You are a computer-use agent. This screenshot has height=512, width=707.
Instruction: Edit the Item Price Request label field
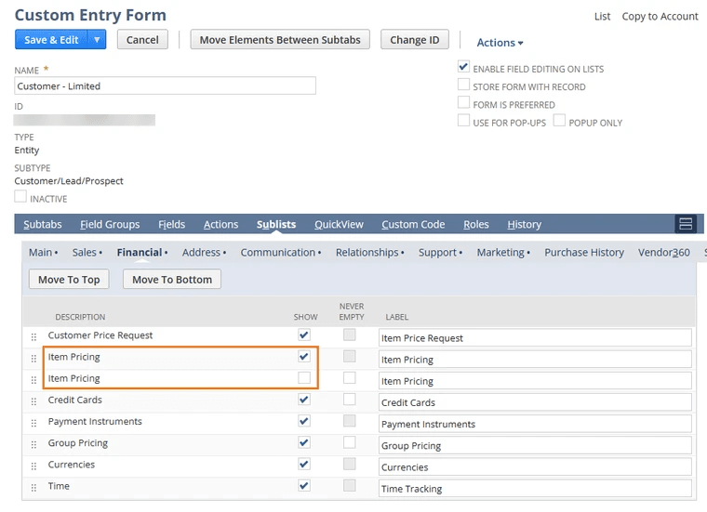click(x=535, y=337)
